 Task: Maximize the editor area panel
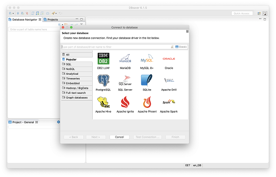click(x=265, y=19)
